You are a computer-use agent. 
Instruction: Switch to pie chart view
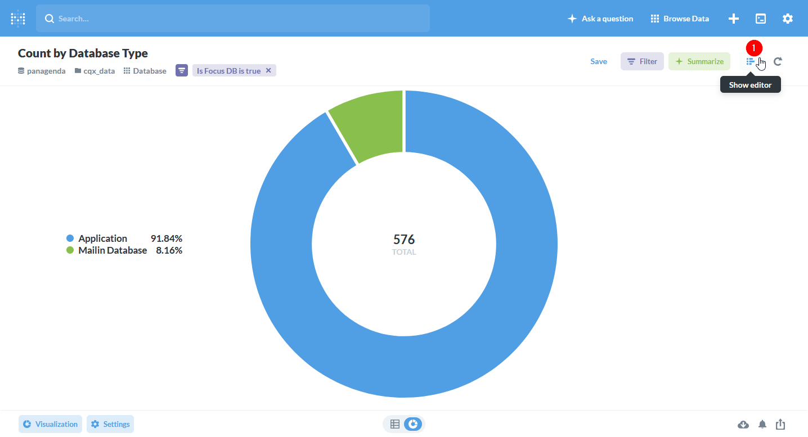pyautogui.click(x=413, y=424)
